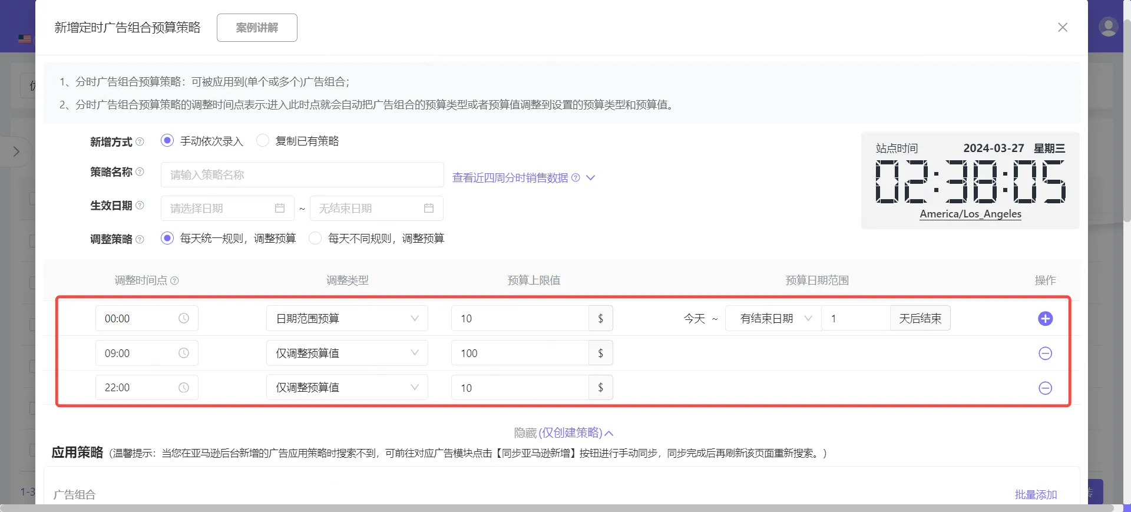
Task: Click help icon next to 策略名称
Action: point(140,171)
